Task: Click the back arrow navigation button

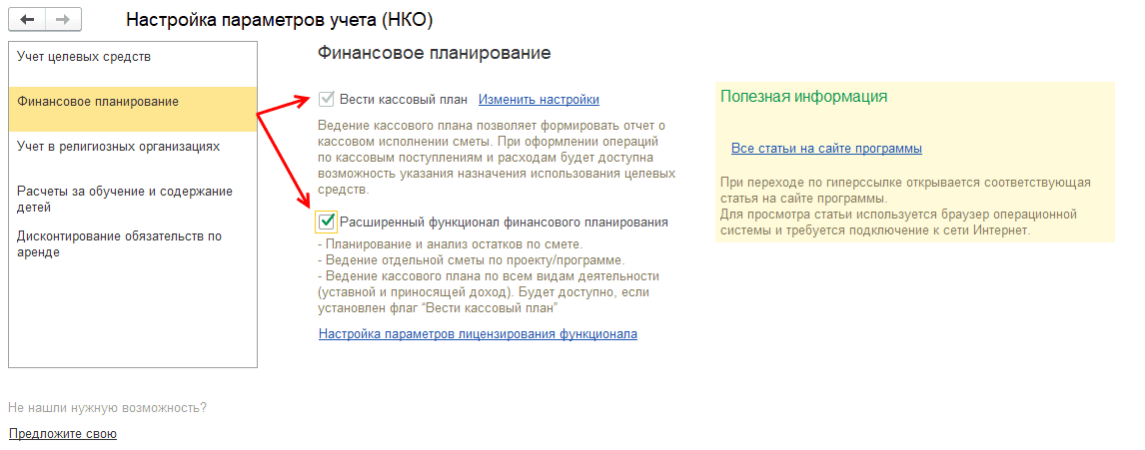Action: coord(28,20)
